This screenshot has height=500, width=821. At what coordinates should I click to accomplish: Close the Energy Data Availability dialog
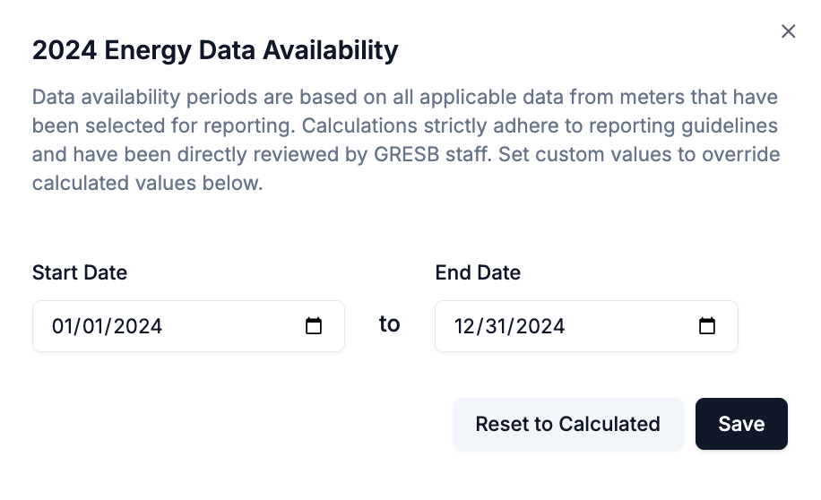click(x=788, y=31)
